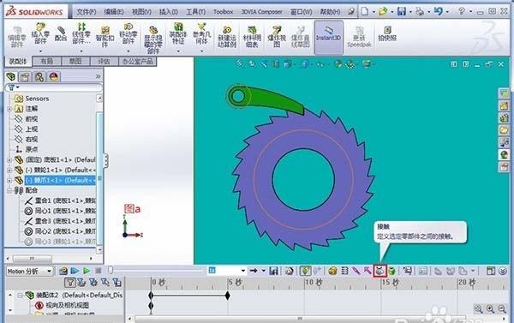The width and height of the screenshot is (514, 323).
Task: Select the PropertyManager tab icon
Action: coord(25,77)
